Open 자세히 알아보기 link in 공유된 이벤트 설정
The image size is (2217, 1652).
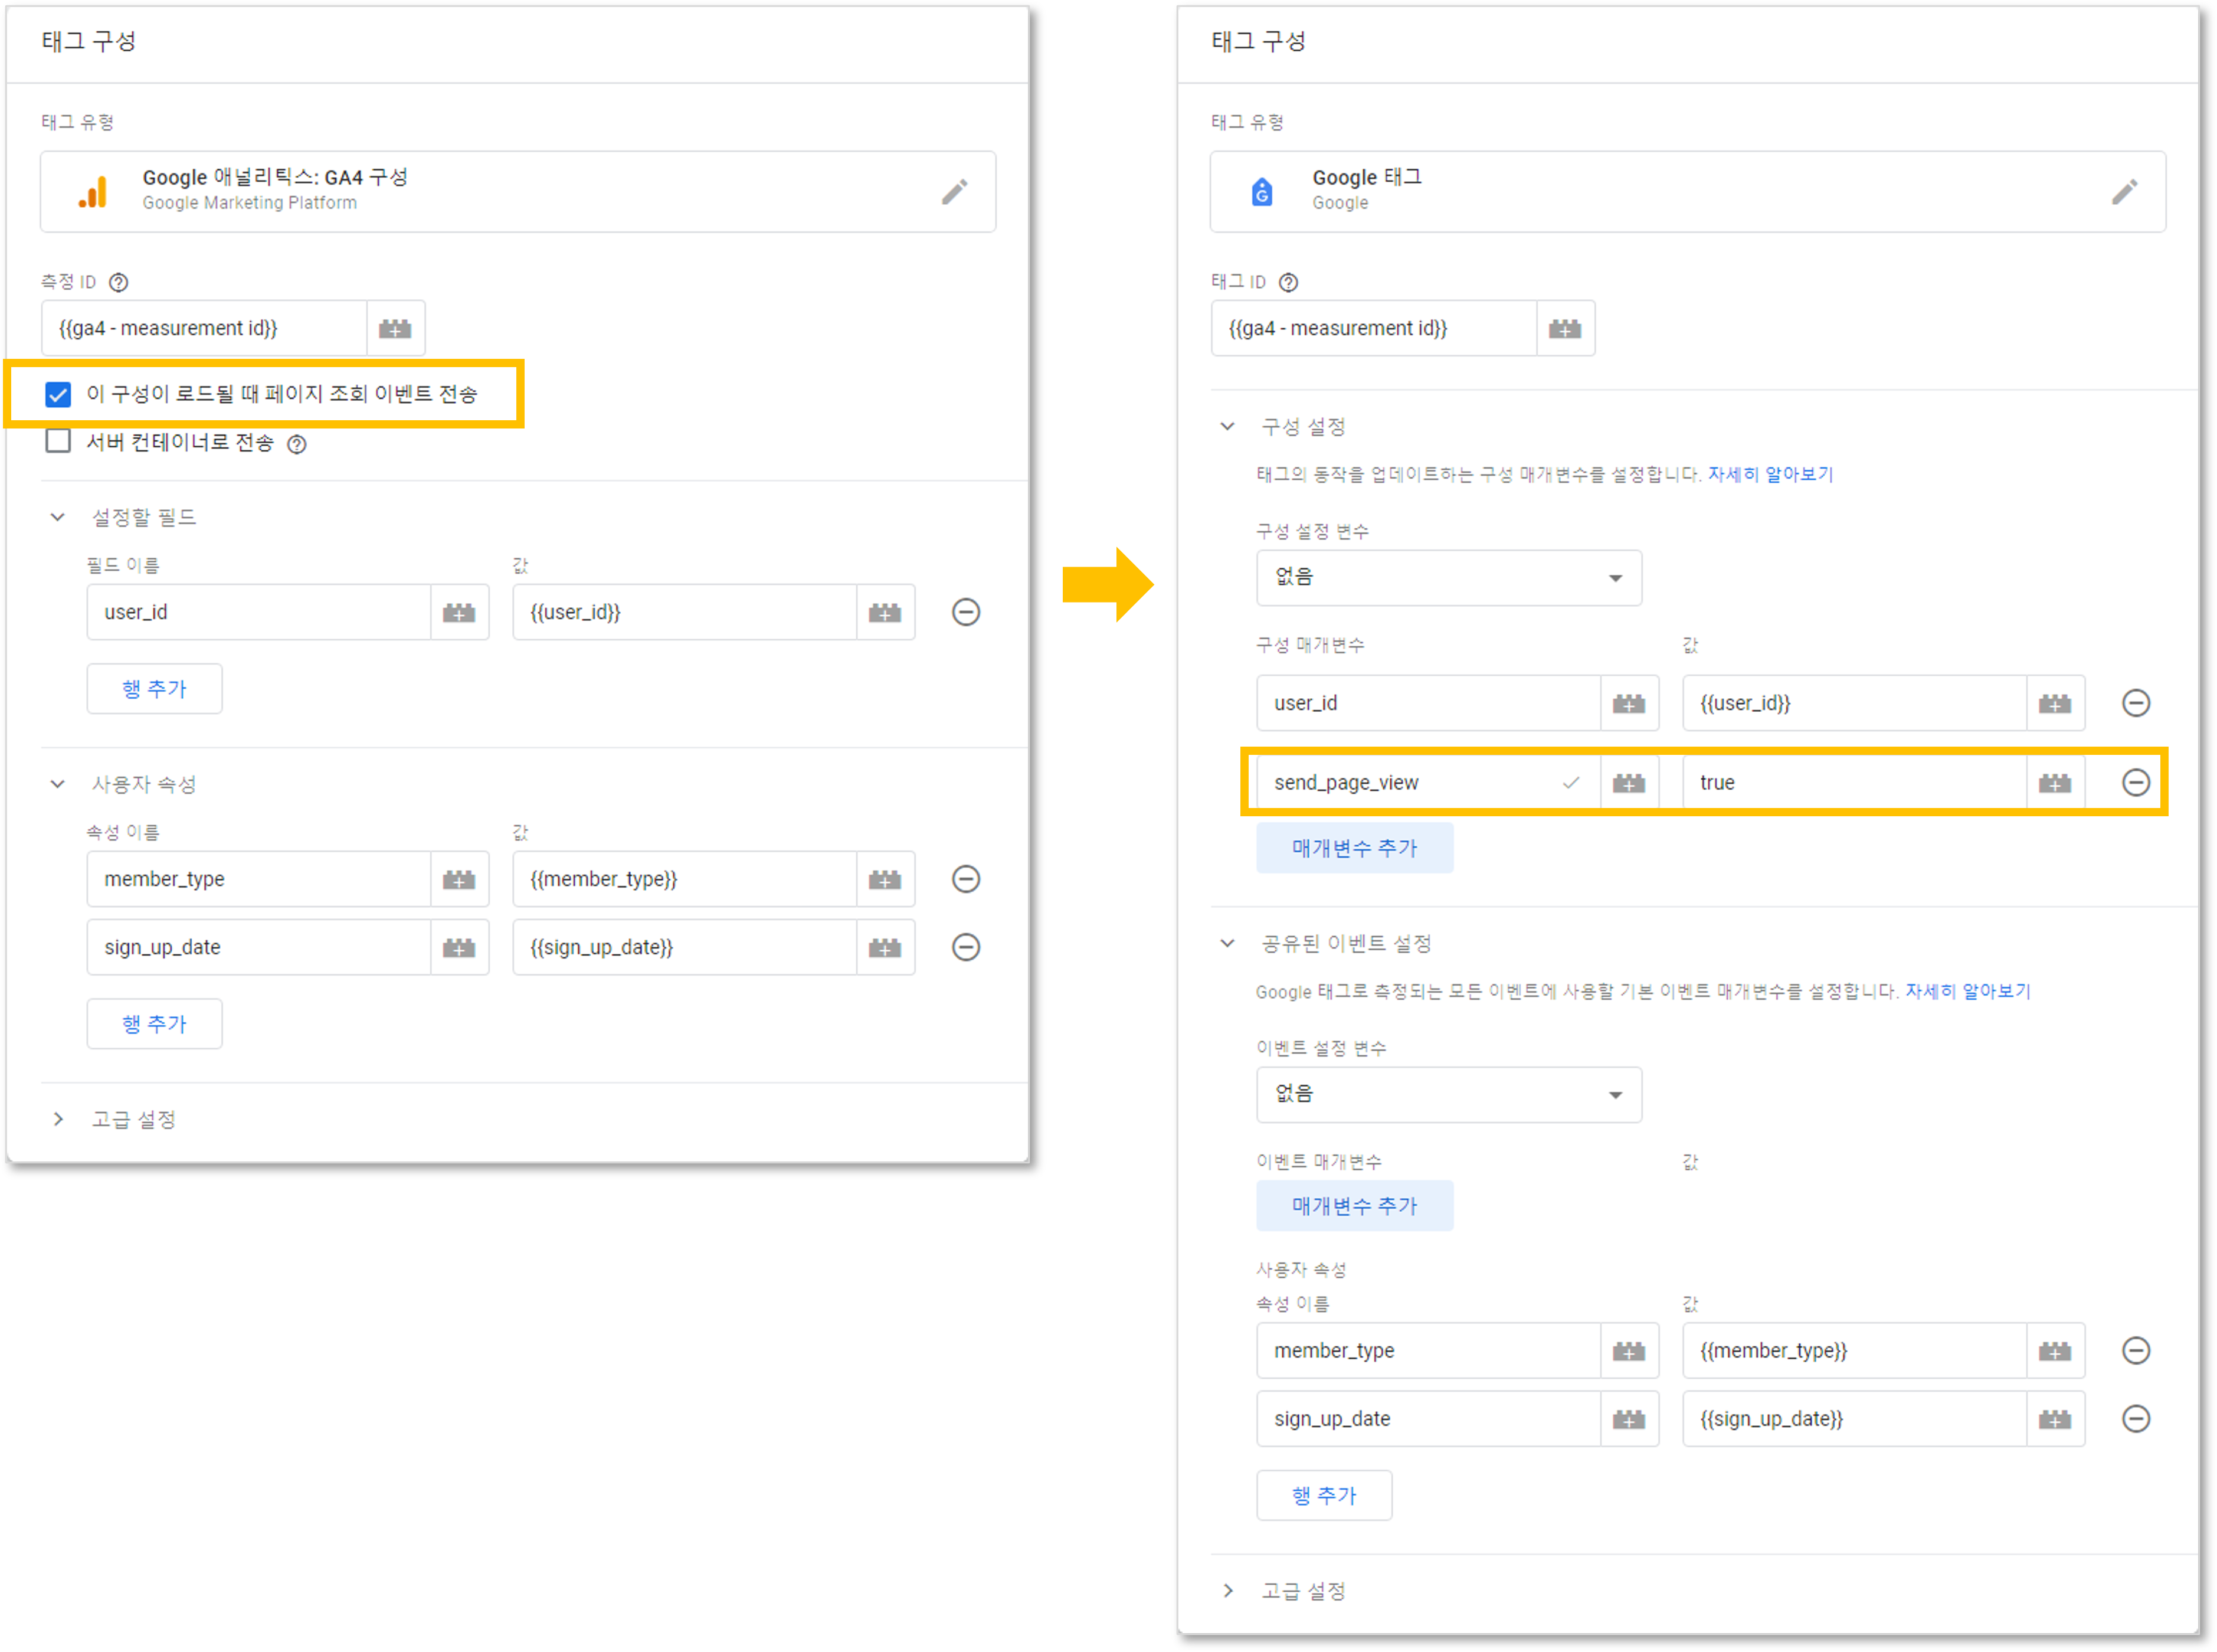pyautogui.click(x=1968, y=991)
